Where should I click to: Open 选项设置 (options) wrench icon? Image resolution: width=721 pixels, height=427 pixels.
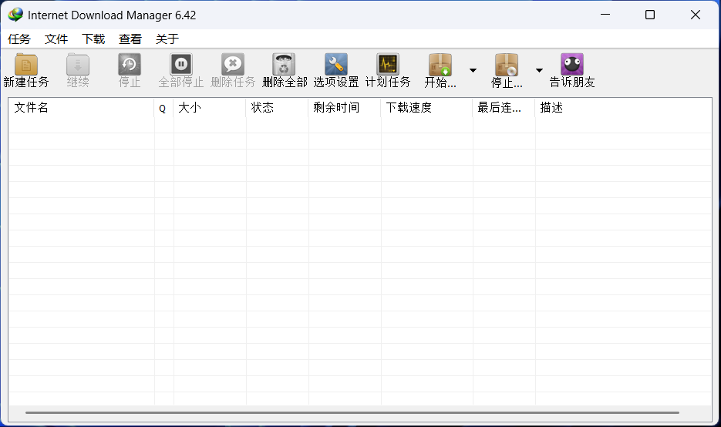[x=335, y=65]
